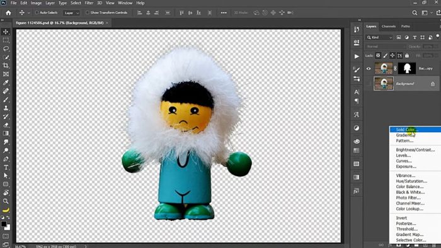The width and height of the screenshot is (441, 248).
Task: Select the Eyedropper tool
Action: [6, 82]
